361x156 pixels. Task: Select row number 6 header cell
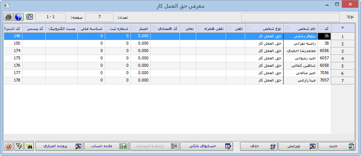(343, 73)
